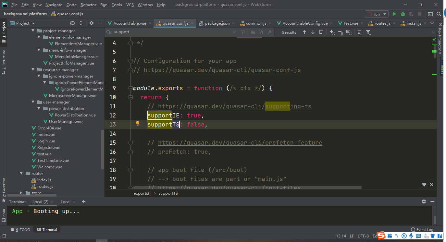The image size is (446, 242).
Task: Collapse the router folder
Action: [x=21, y=173]
